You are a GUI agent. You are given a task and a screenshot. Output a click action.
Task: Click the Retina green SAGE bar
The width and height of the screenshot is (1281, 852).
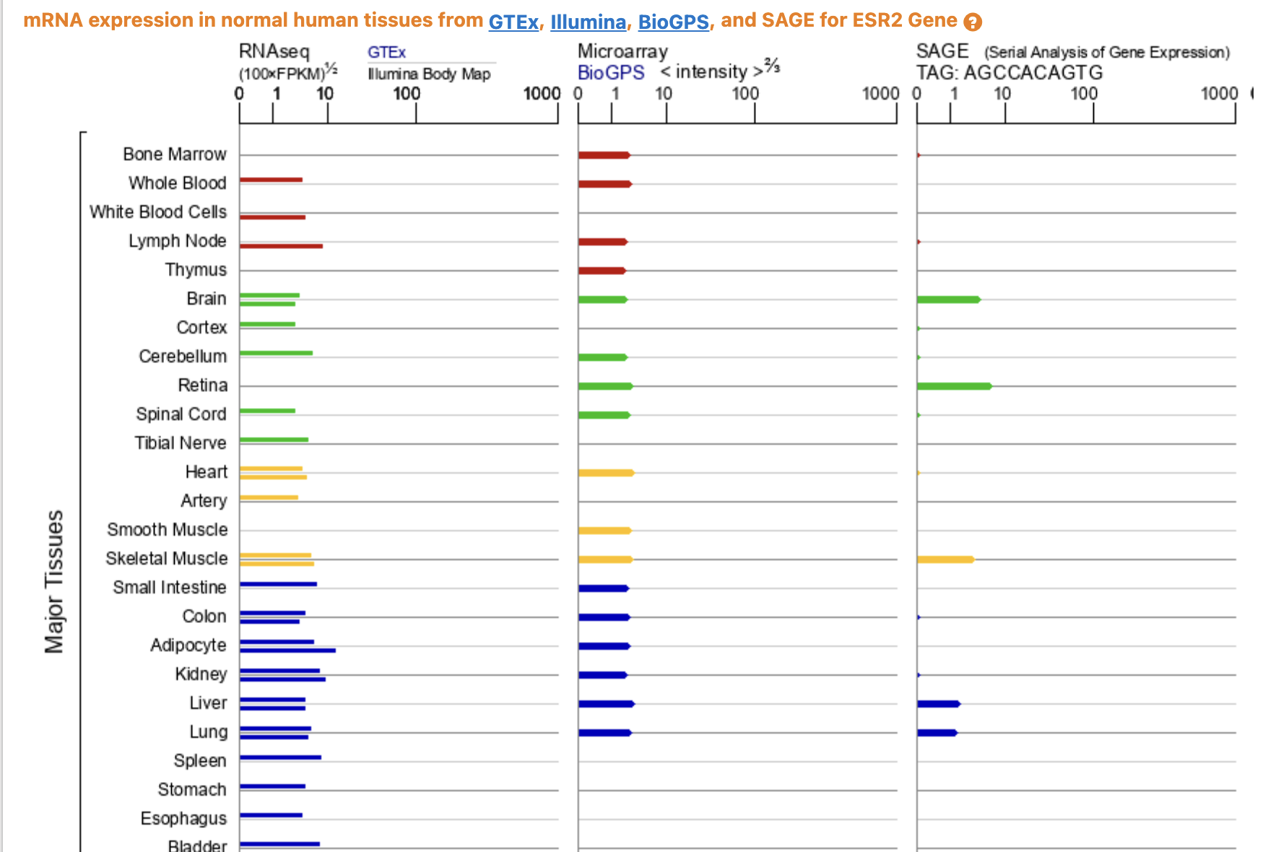pyautogui.click(x=955, y=386)
